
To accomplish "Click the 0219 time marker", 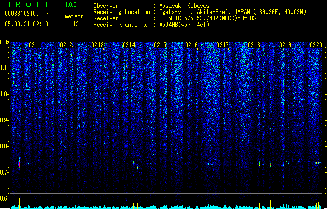I will tap(285, 45).
